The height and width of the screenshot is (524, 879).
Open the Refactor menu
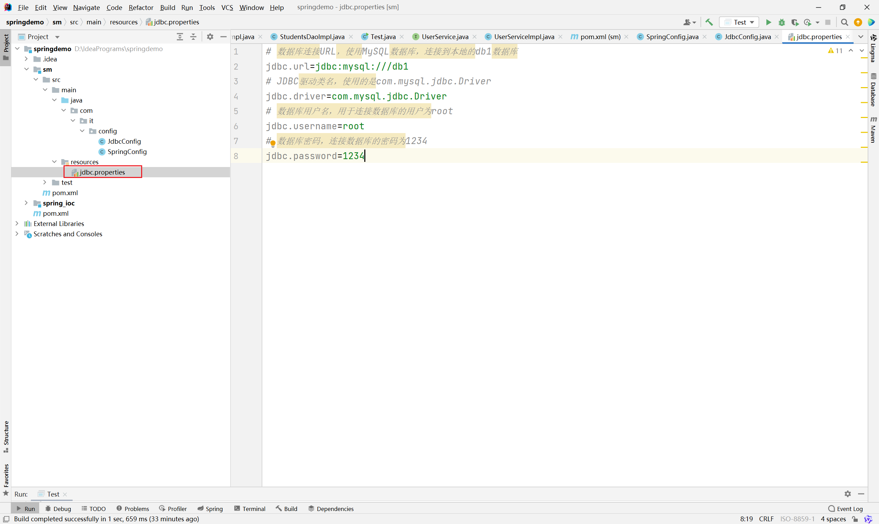pyautogui.click(x=141, y=8)
